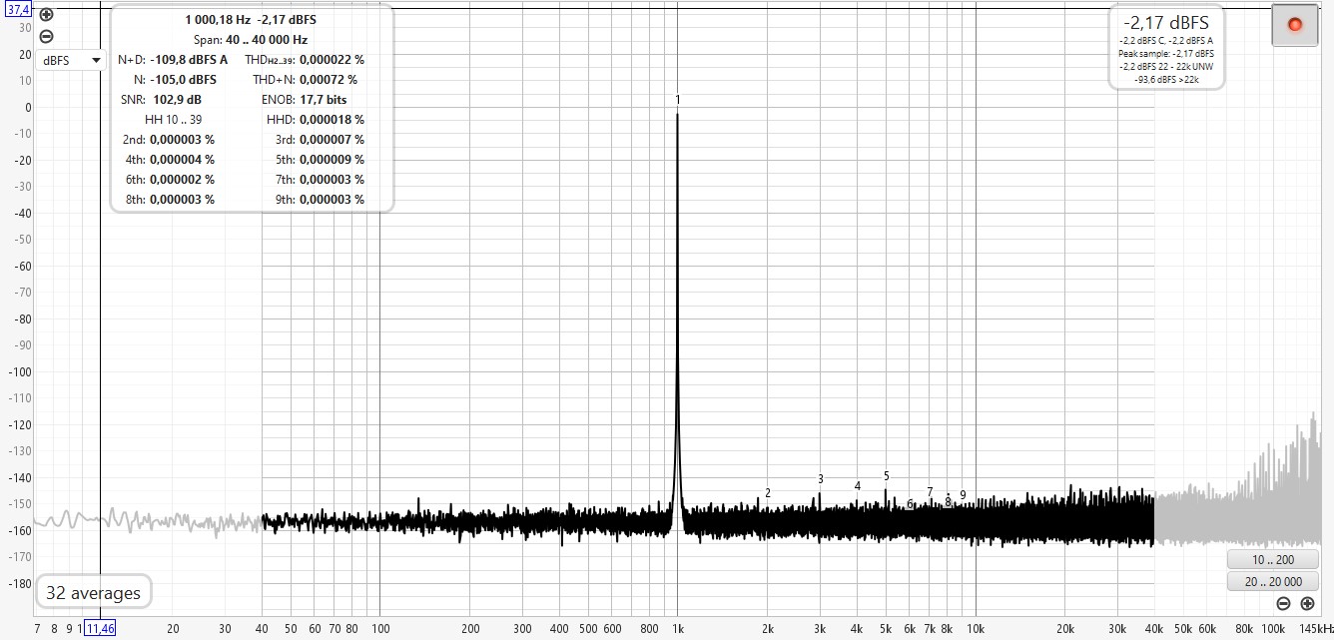Image resolution: width=1334 pixels, height=640 pixels.
Task: Select the N+D -109,8 dBFS A value
Action: point(189,60)
